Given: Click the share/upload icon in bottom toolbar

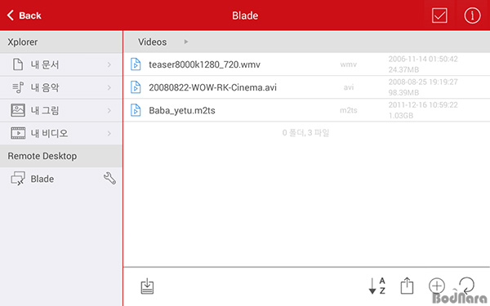Looking at the screenshot, I should click(x=407, y=286).
